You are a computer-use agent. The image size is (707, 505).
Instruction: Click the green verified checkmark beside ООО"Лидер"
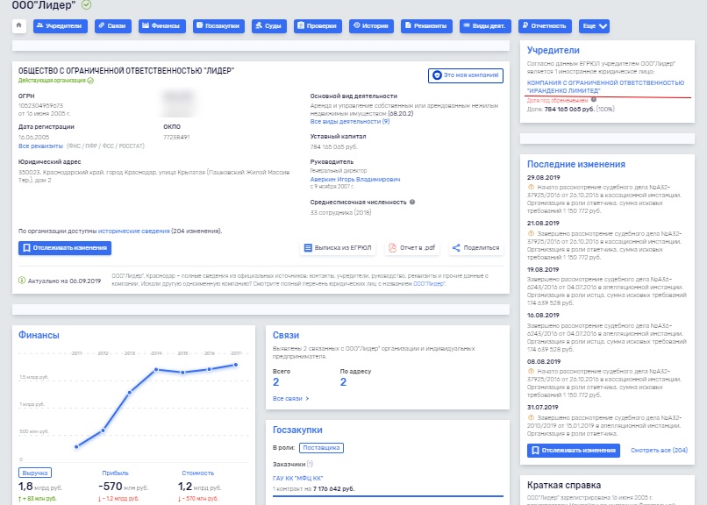point(87,5)
